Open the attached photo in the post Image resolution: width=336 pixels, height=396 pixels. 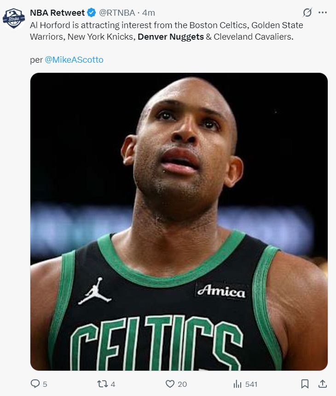[179, 221]
